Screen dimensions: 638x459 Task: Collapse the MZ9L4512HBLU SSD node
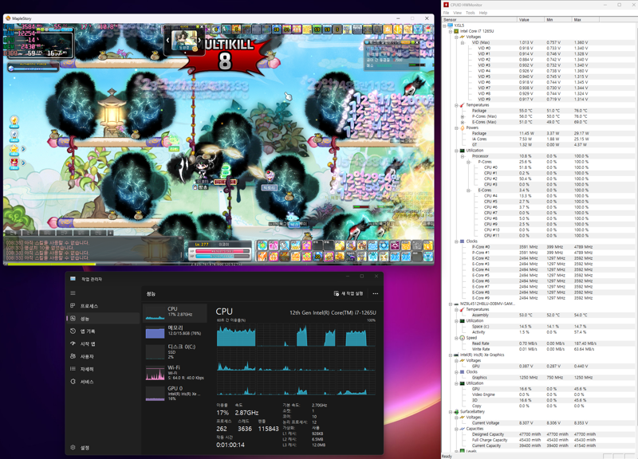tap(451, 304)
